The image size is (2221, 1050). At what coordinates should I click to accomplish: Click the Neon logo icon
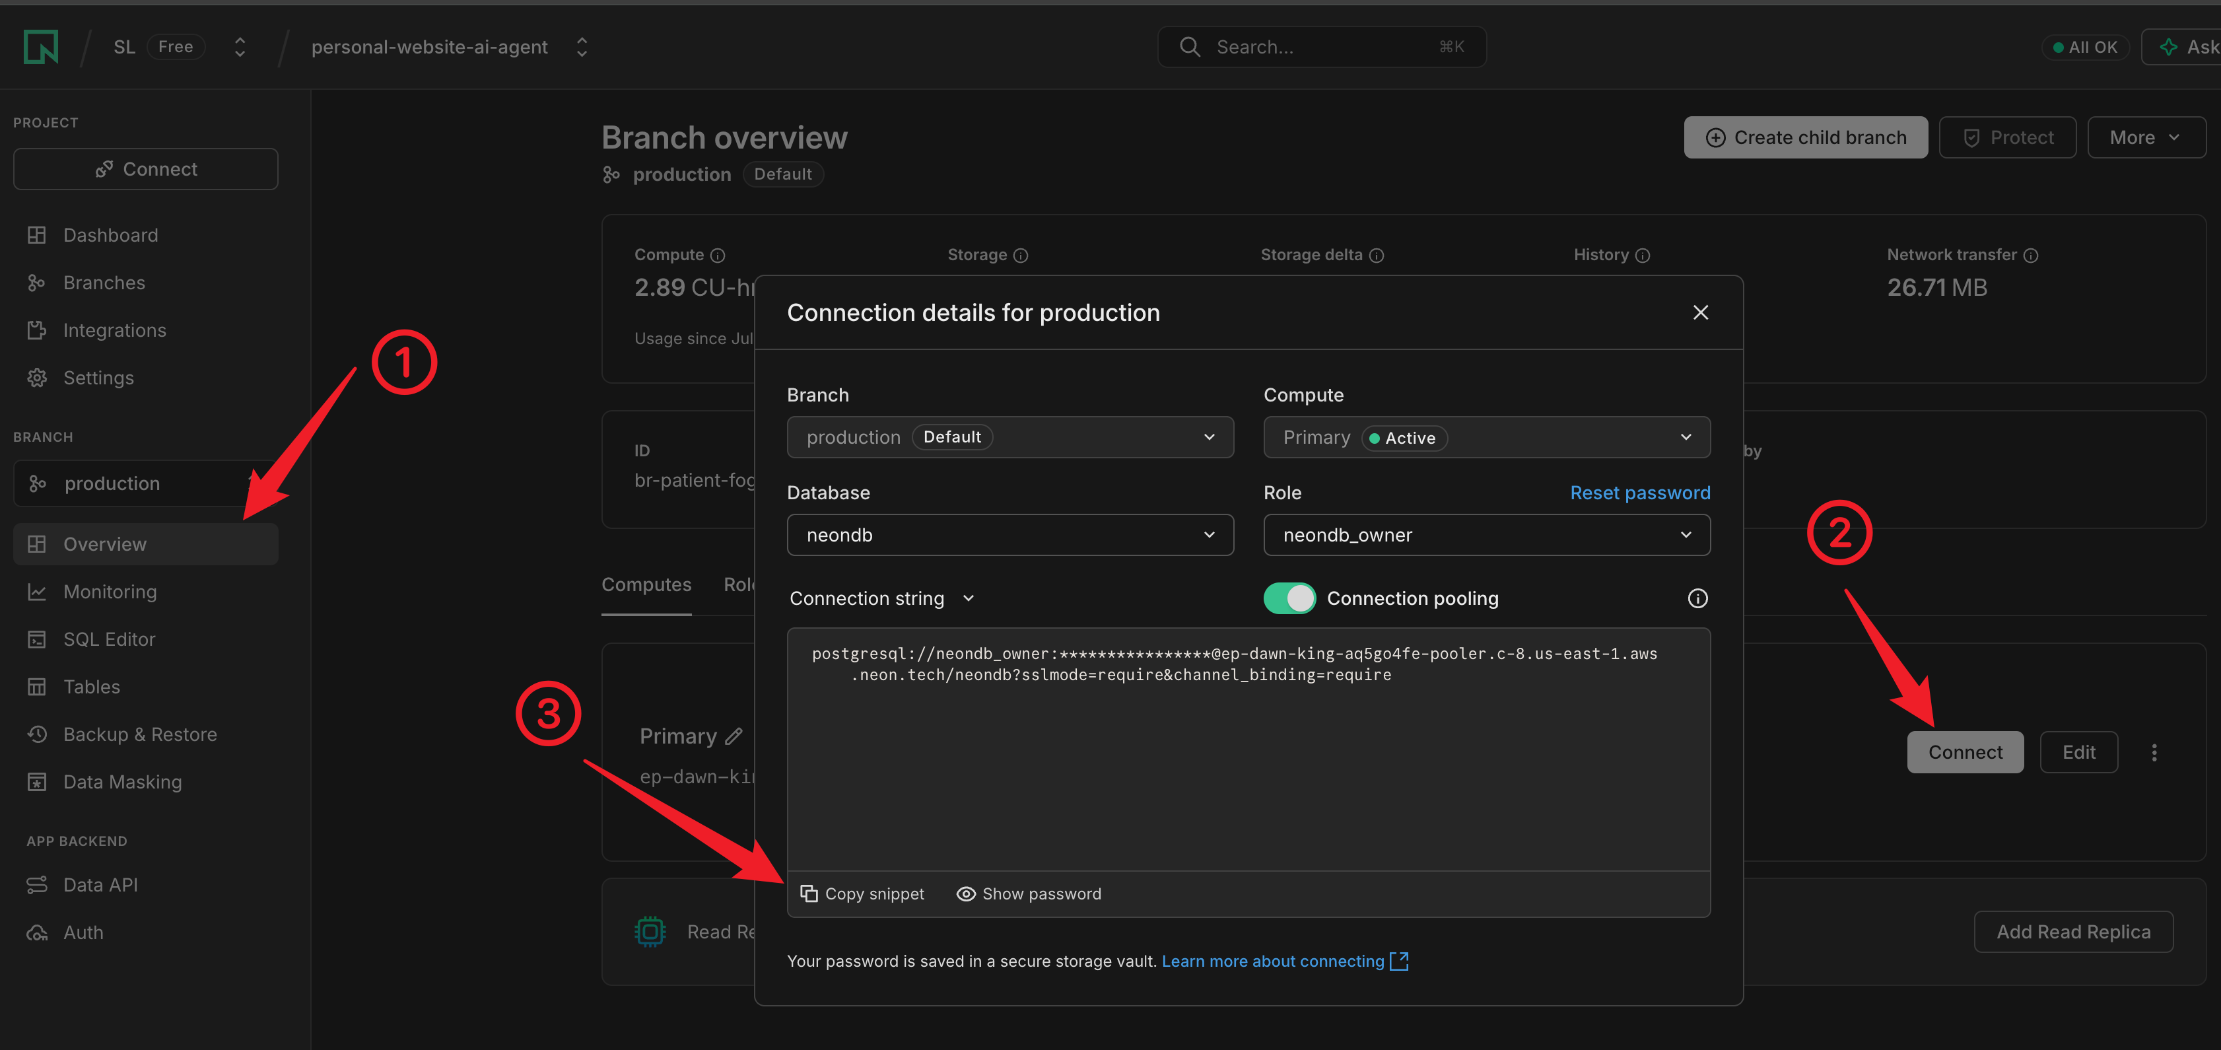click(40, 46)
